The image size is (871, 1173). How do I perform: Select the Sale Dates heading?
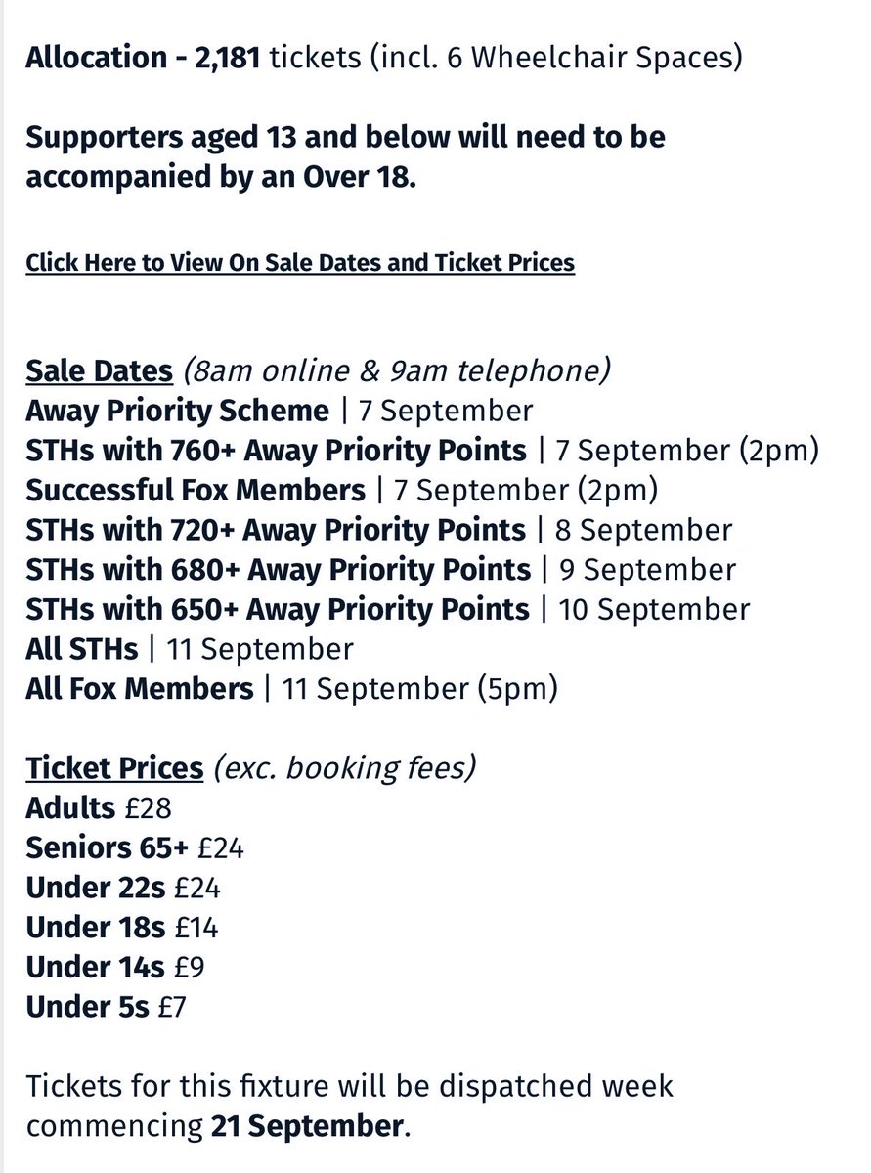(99, 371)
